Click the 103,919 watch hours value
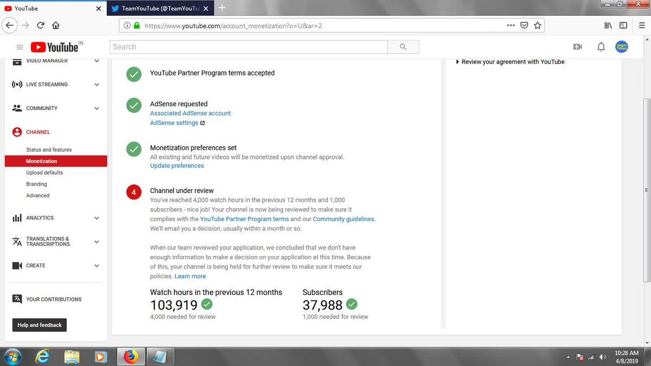This screenshot has height=366, width=651. [x=174, y=305]
